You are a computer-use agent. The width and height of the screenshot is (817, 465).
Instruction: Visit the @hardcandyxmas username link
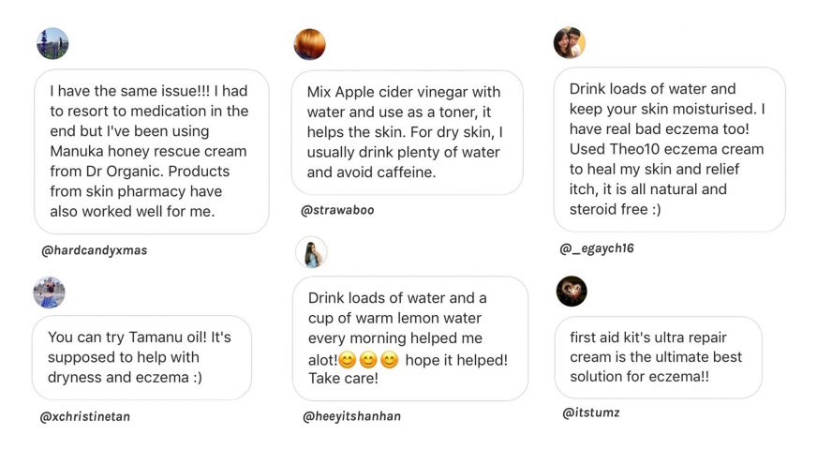click(95, 250)
